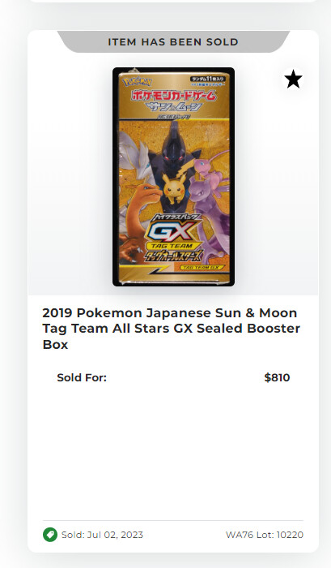Toggle the black star favorite icon
The height and width of the screenshot is (568, 331).
tap(293, 80)
